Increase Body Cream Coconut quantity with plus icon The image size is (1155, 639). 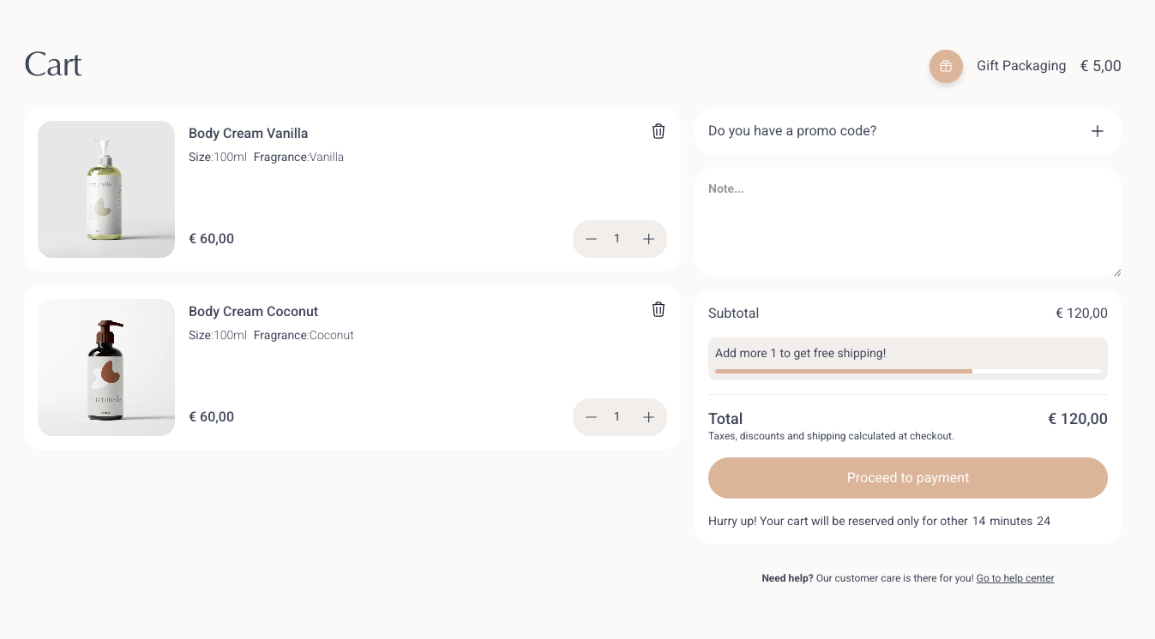pyautogui.click(x=648, y=417)
